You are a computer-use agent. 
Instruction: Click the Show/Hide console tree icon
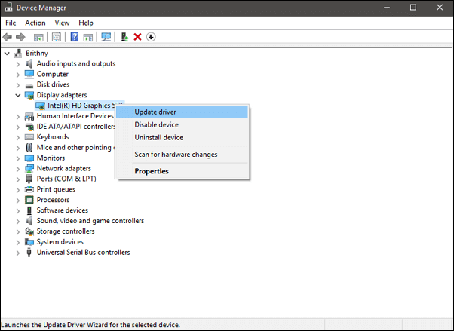[38, 37]
